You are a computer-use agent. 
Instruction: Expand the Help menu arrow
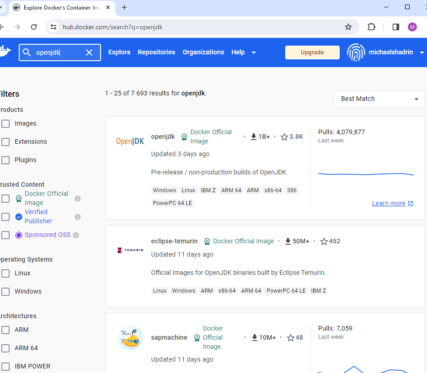[254, 53]
